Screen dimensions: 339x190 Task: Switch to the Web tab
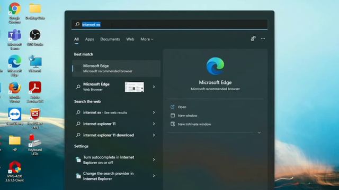pos(130,39)
